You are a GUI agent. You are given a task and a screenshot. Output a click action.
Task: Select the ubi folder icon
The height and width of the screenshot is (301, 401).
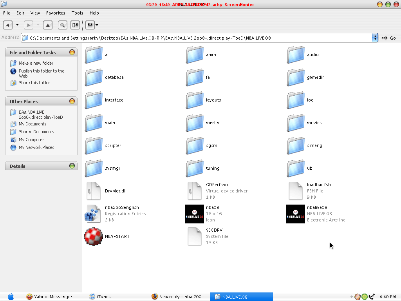tap(296, 169)
